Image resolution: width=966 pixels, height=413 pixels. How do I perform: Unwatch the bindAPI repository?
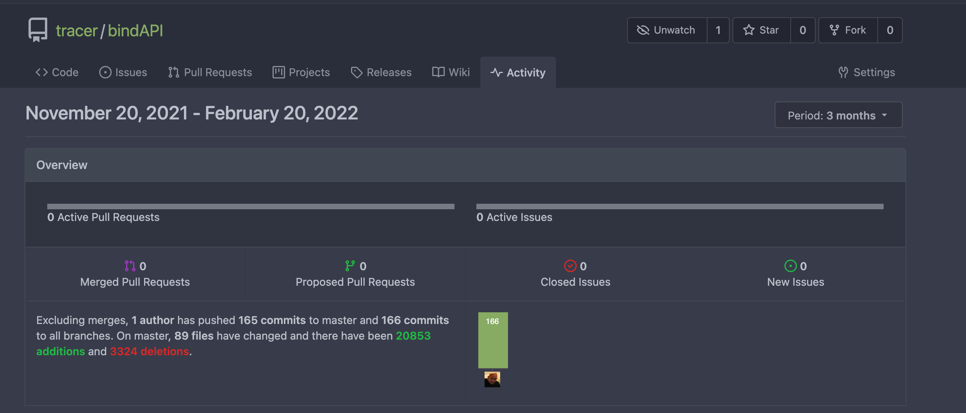click(667, 30)
